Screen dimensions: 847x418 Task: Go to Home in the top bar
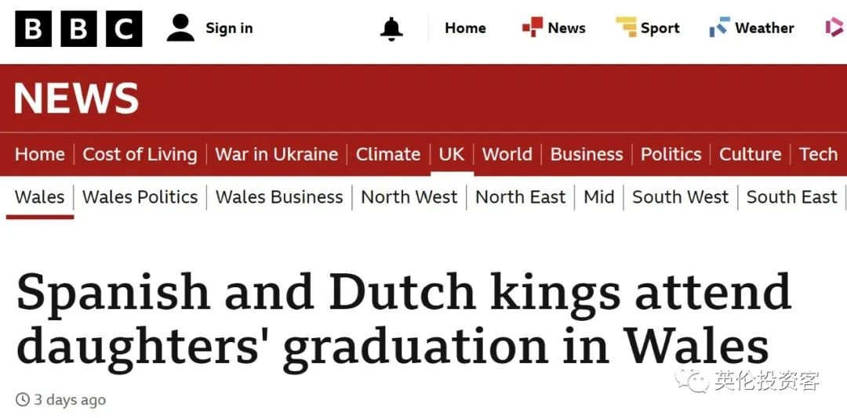pyautogui.click(x=465, y=28)
